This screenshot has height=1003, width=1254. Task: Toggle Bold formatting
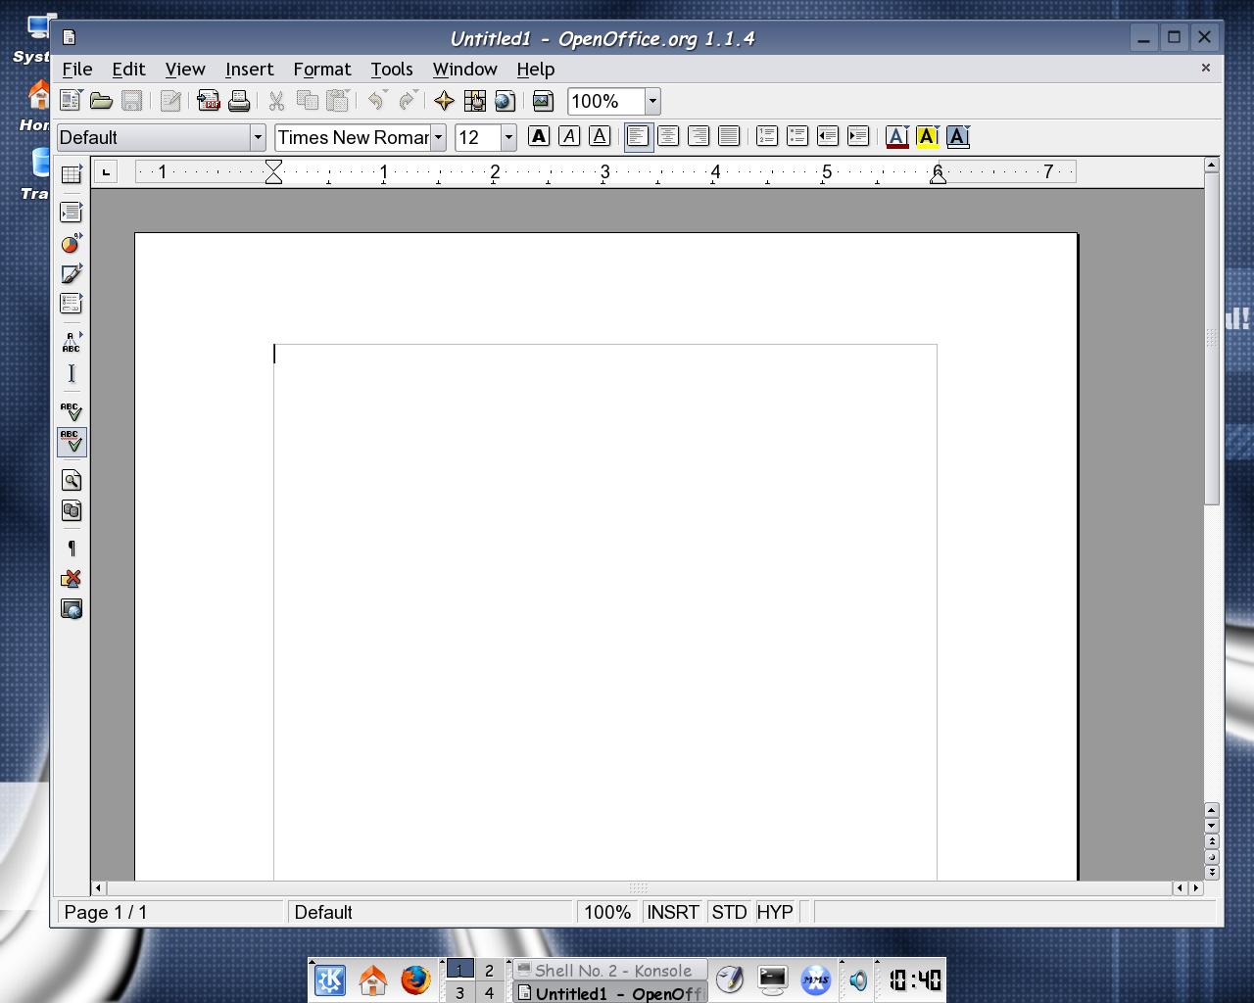(x=539, y=137)
